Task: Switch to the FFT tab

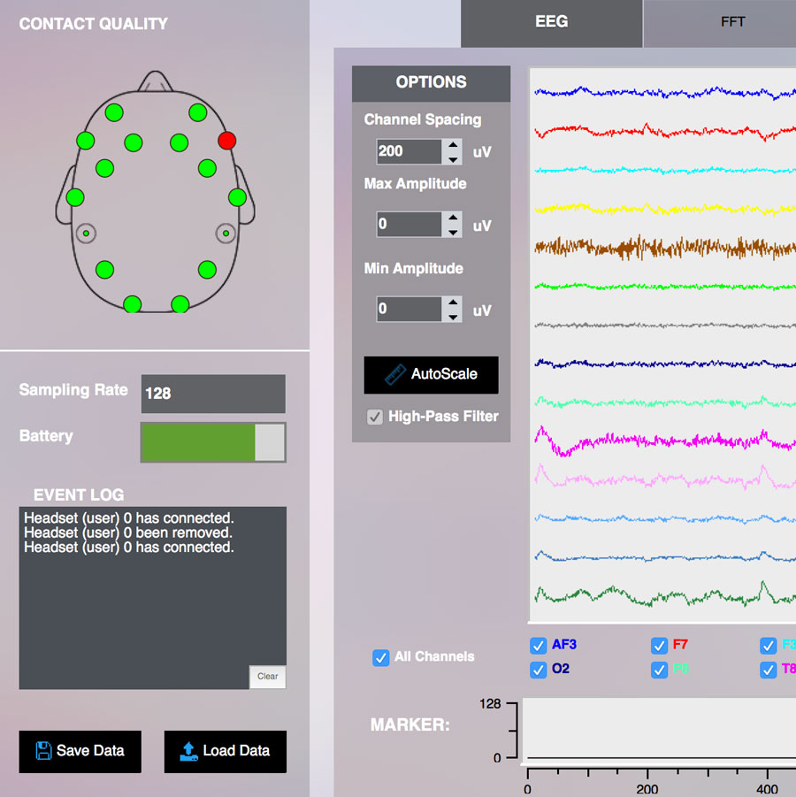Action: point(732,22)
